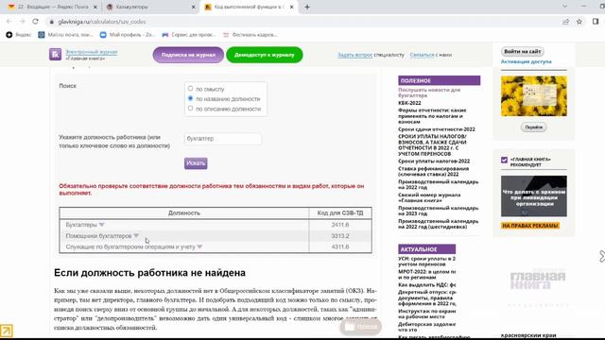Open the Связаться link
The width and height of the screenshot is (605, 340).
[x=423, y=55]
